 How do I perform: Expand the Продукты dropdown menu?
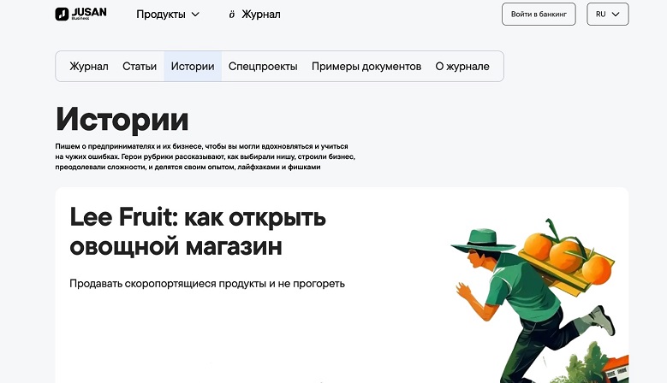[168, 15]
